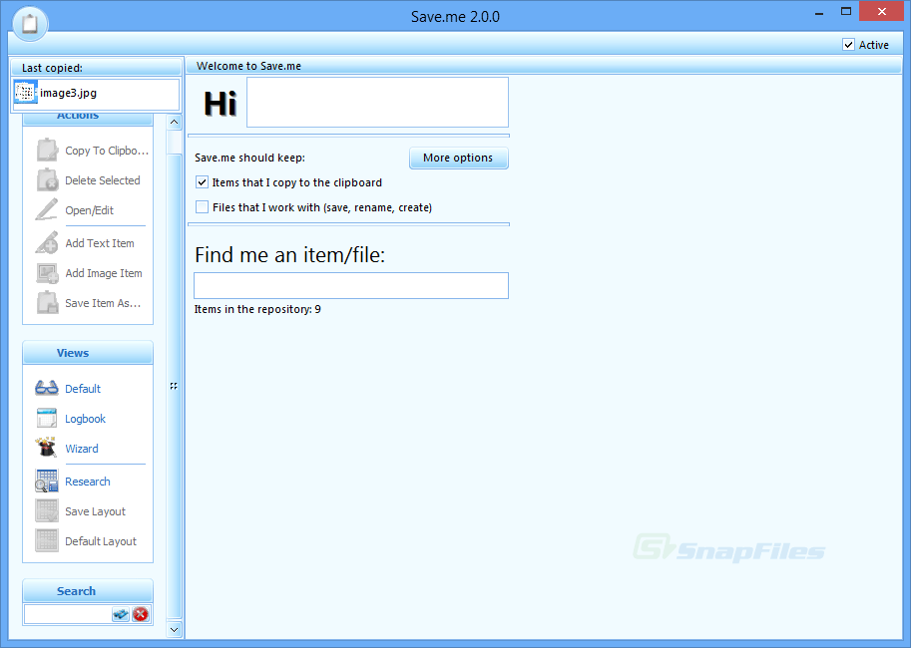Maximize the Save.me window
The image size is (911, 648).
tap(846, 11)
